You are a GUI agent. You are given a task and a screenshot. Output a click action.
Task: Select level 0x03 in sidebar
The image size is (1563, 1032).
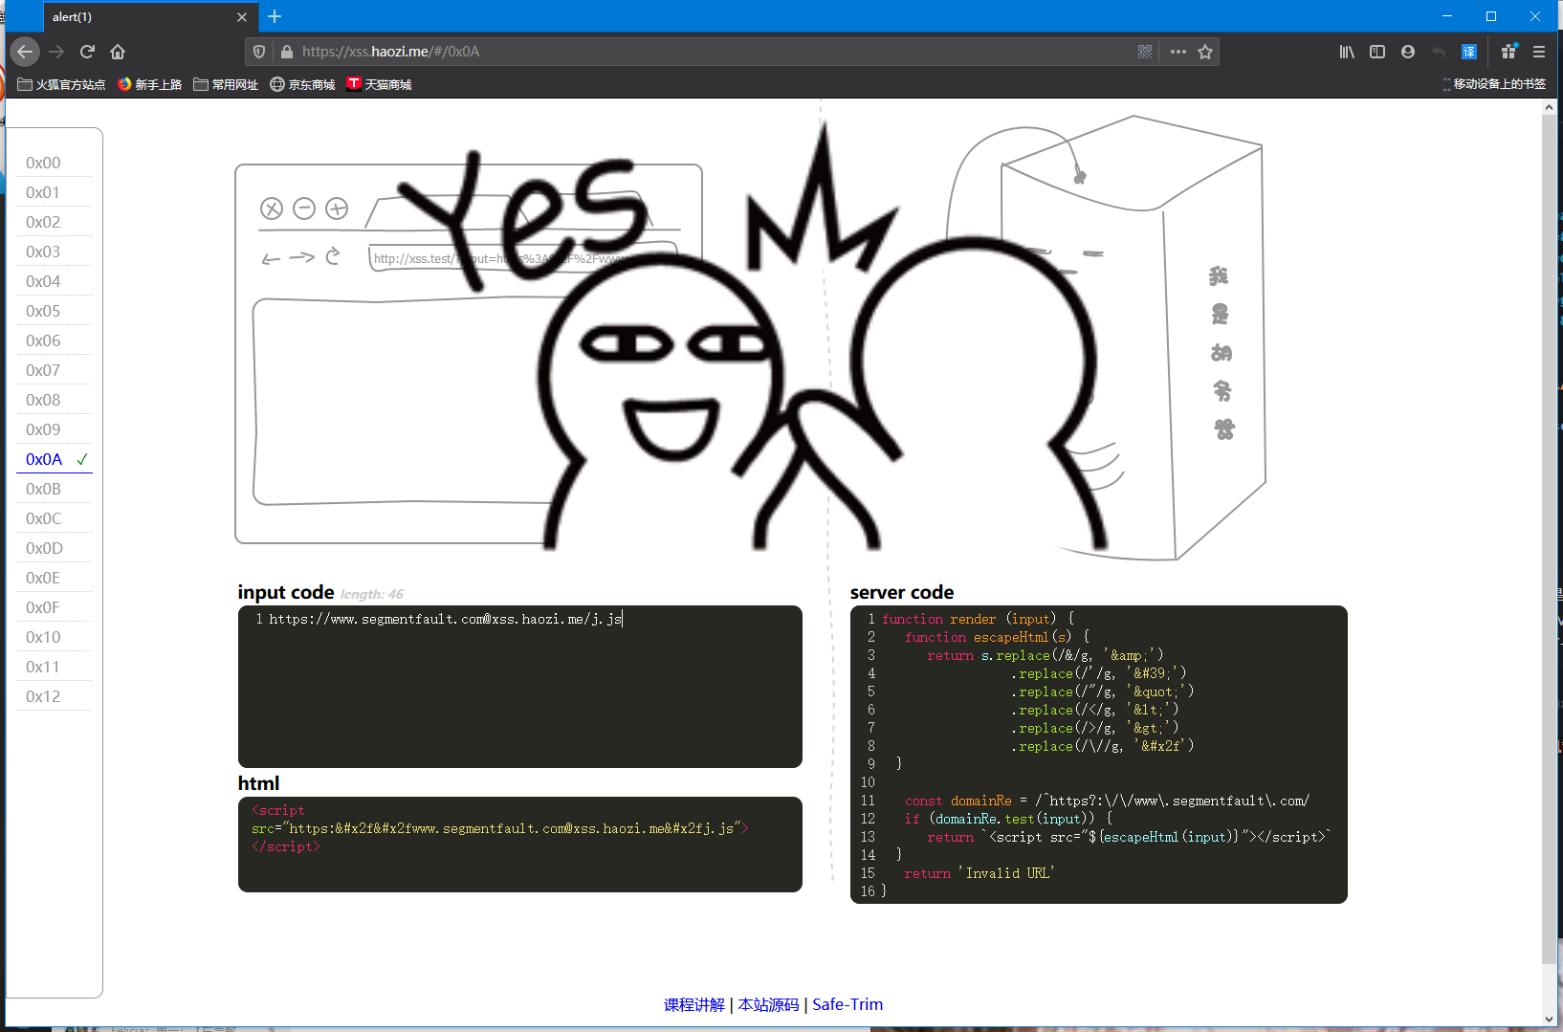pos(55,252)
